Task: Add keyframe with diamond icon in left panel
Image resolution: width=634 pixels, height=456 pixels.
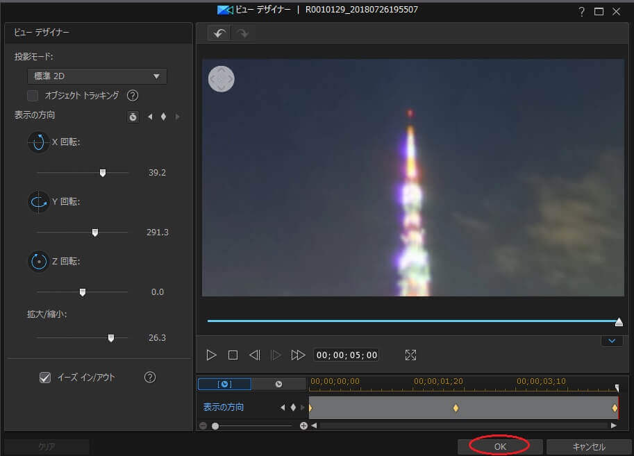Action: (163, 117)
